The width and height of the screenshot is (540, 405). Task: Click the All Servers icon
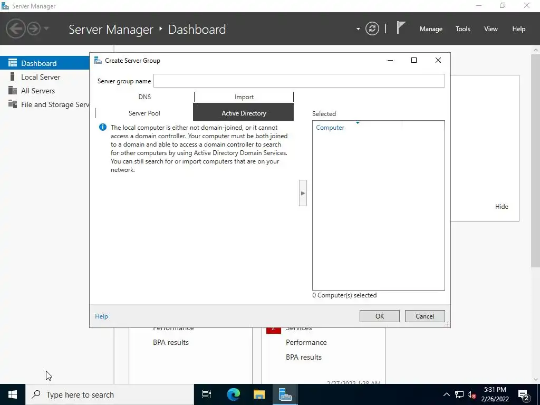click(13, 90)
